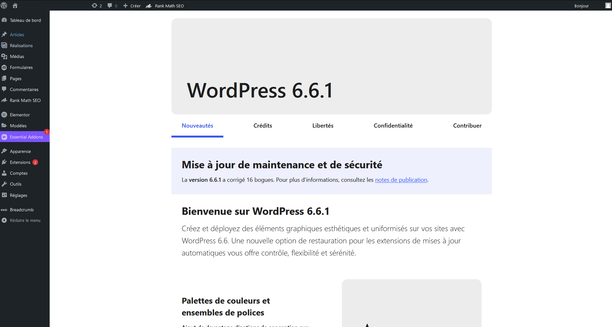The height and width of the screenshot is (327, 612).
Task: Open Comptes menu item
Action: [19, 173]
